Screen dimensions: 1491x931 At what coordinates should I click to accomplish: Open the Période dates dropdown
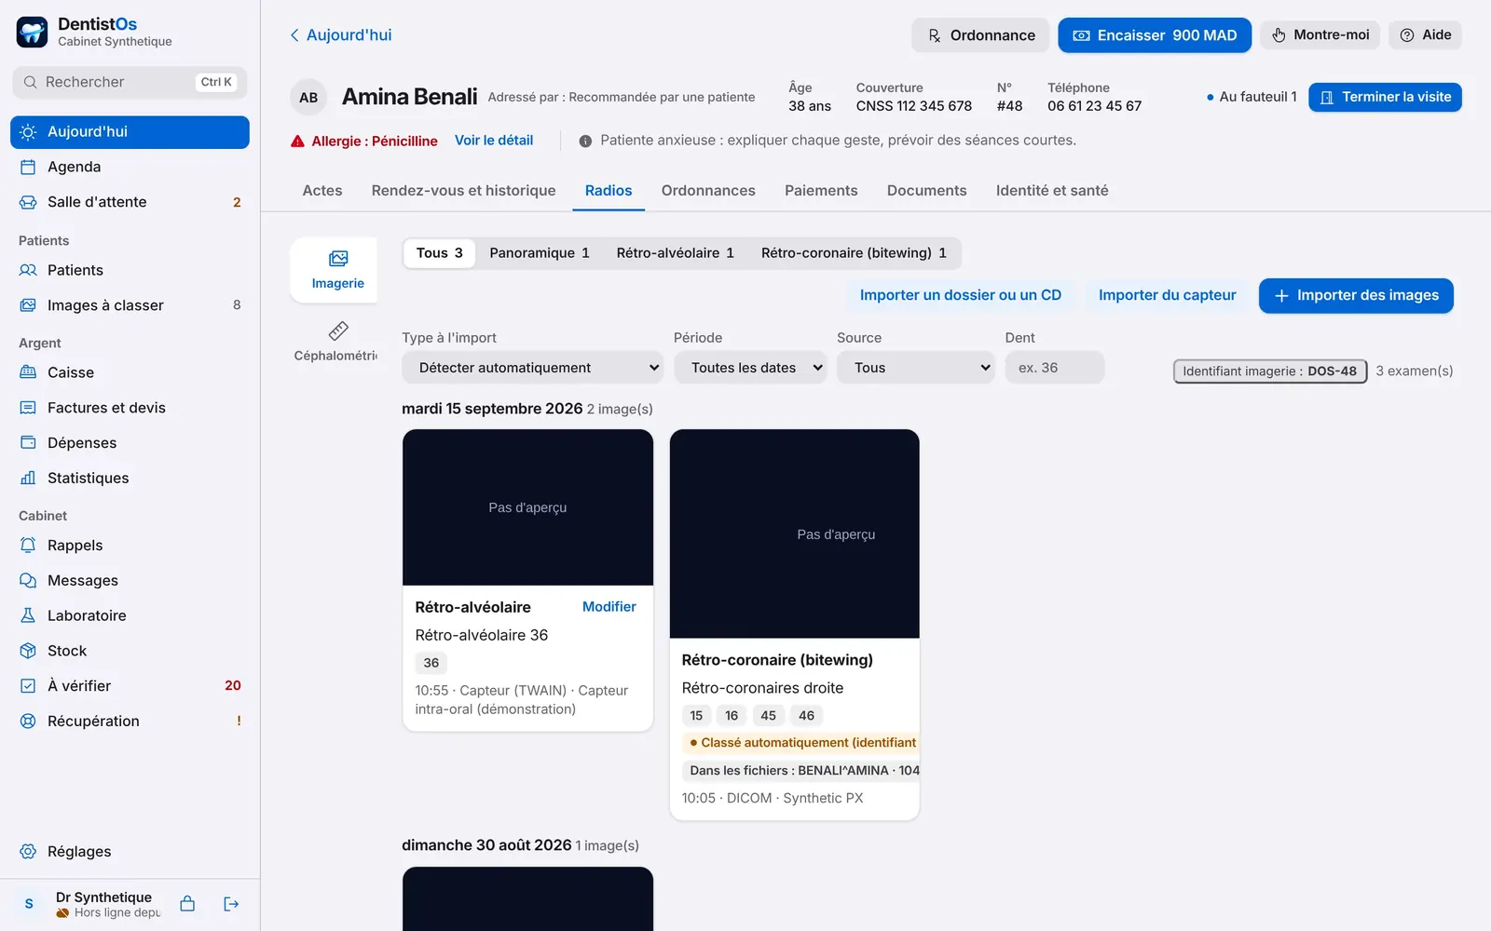(750, 368)
